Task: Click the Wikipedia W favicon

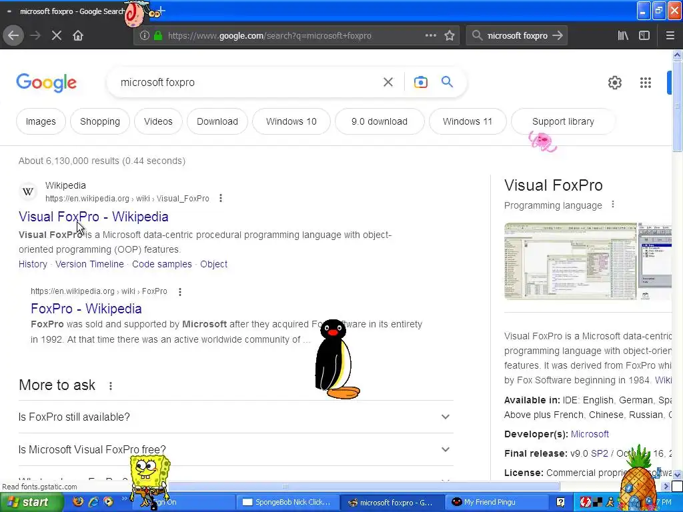Action: pos(28,191)
